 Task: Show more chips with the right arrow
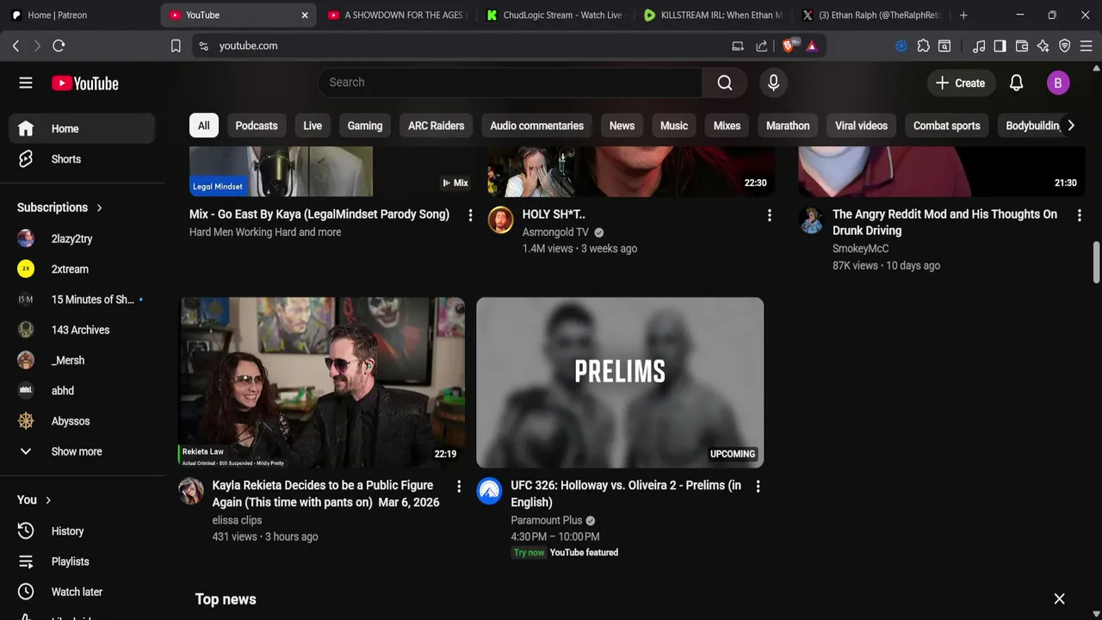click(x=1070, y=126)
